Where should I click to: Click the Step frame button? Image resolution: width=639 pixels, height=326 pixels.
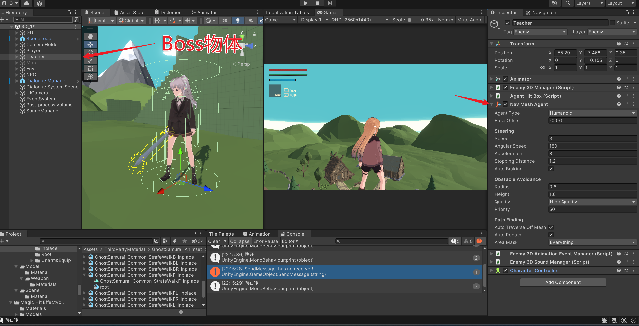click(330, 3)
